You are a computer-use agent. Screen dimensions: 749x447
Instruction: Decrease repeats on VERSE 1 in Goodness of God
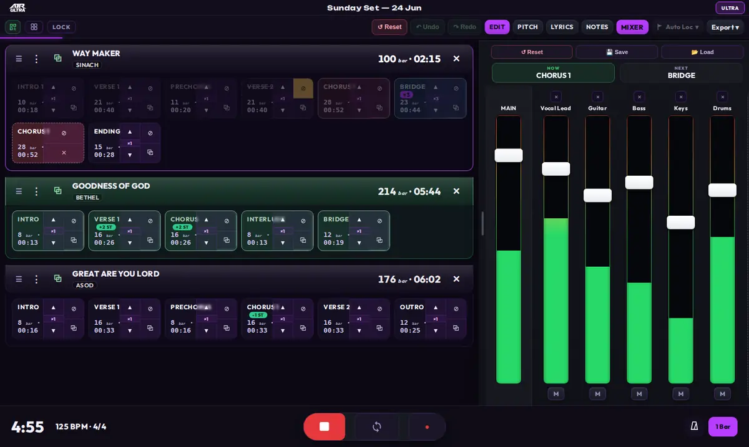click(x=130, y=243)
